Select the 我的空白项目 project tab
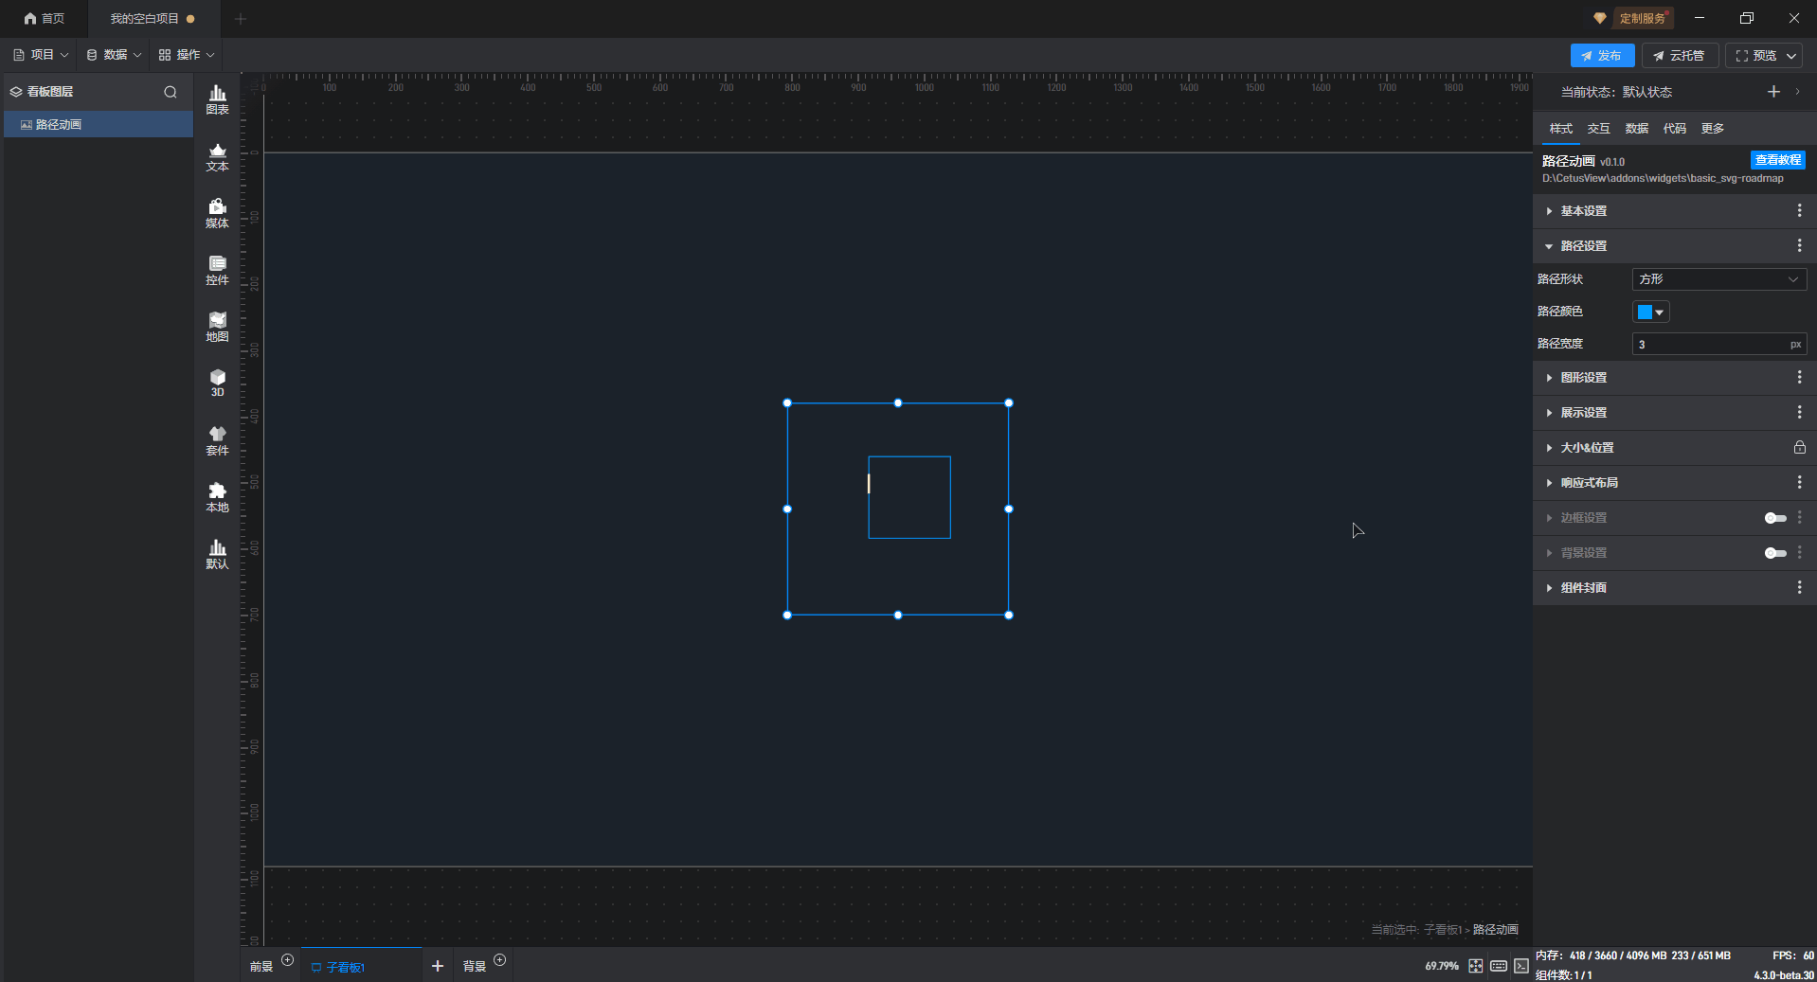1817x982 pixels. coord(153,19)
